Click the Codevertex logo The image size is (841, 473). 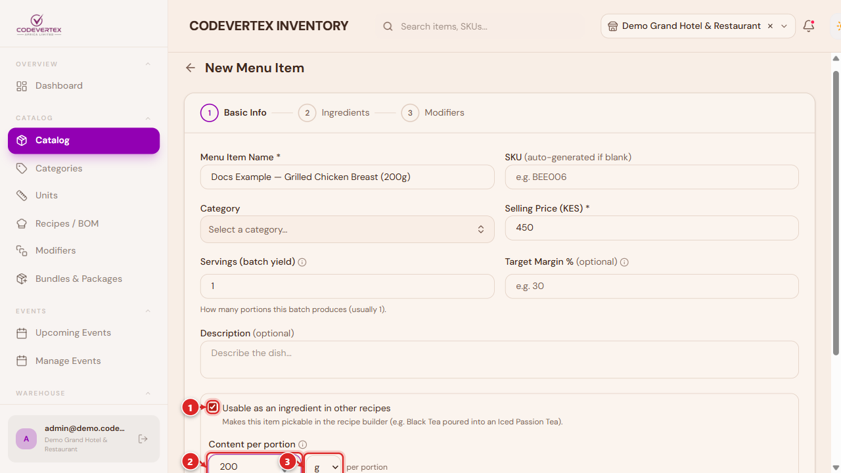39,26
